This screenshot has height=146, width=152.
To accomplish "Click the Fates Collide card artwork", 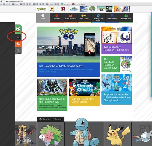I will point(52,87).
